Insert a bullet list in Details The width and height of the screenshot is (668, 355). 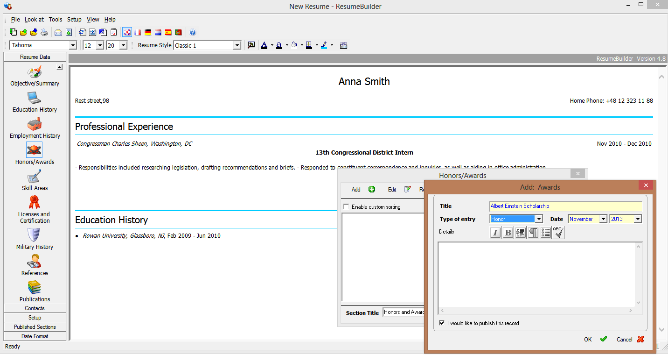pyautogui.click(x=546, y=233)
